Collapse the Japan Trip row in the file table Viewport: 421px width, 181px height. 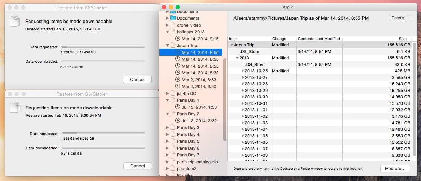click(x=232, y=45)
